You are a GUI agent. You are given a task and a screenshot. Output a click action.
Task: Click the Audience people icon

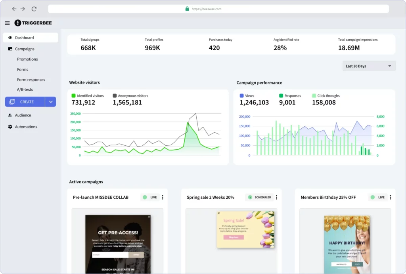[10, 115]
